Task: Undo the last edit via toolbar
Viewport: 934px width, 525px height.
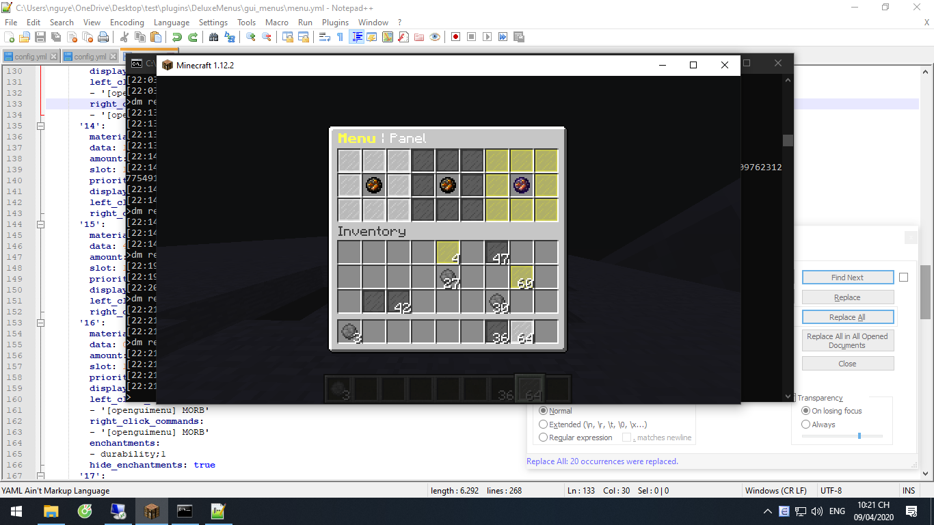Action: [176, 37]
